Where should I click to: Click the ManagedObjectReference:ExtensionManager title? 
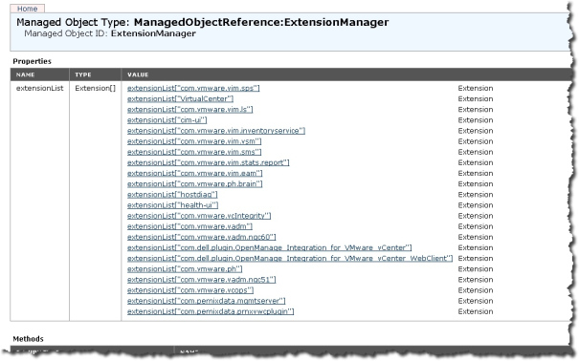click(x=261, y=23)
